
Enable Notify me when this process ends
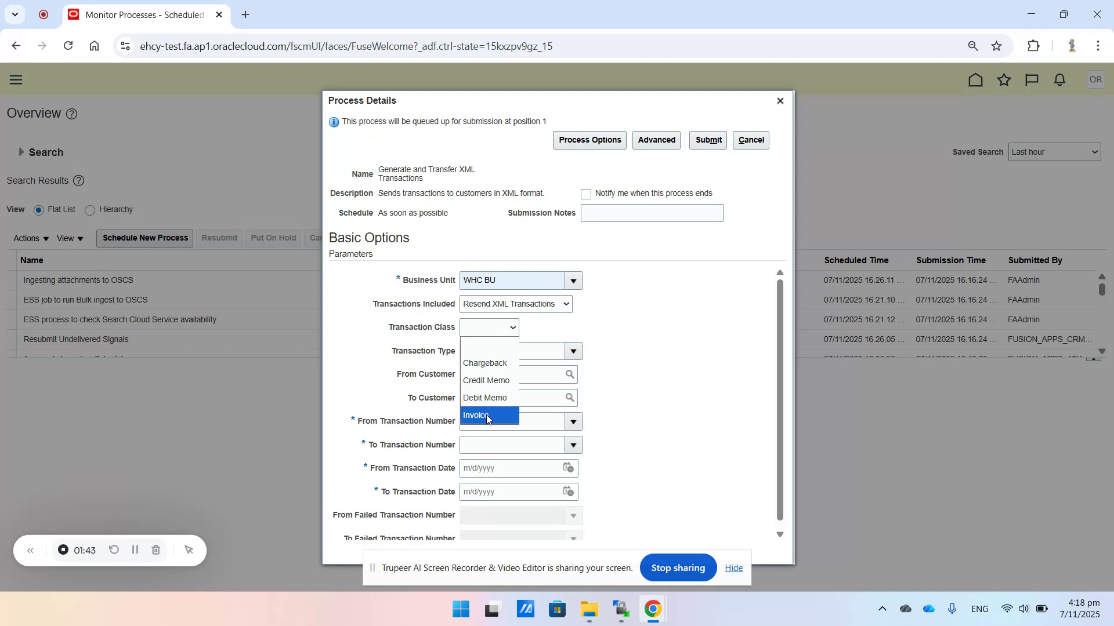(x=586, y=194)
